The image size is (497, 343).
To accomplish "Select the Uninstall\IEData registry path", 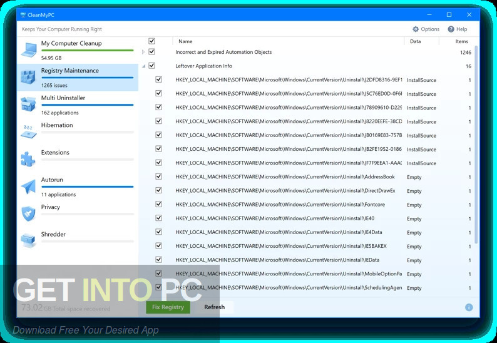I will (x=277, y=260).
